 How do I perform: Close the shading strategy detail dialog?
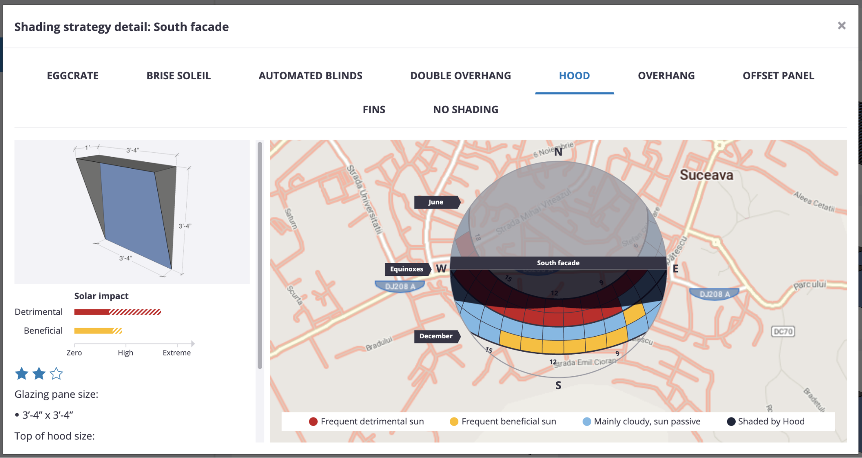click(841, 26)
